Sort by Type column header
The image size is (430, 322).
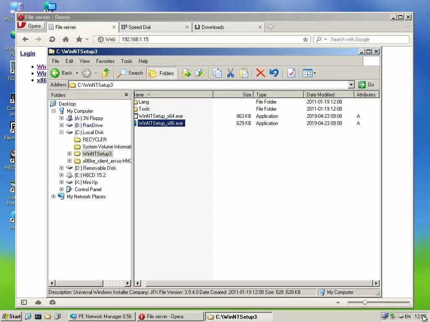click(x=279, y=95)
